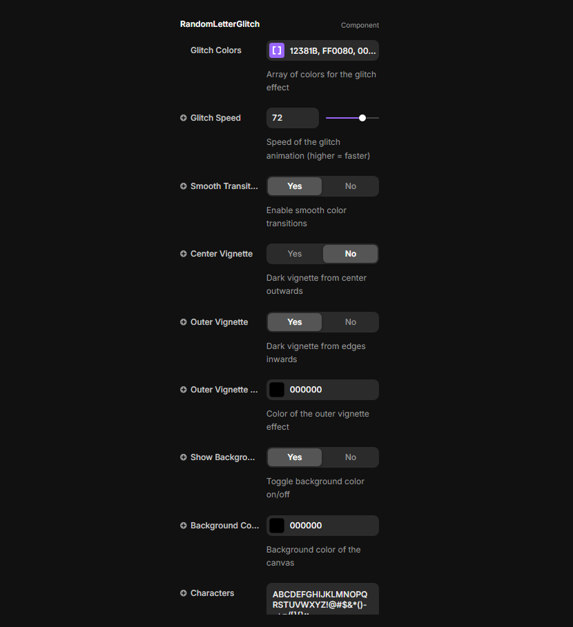Click the plus icon beside Center Vignette
This screenshot has height=627, width=573.
[x=184, y=254]
